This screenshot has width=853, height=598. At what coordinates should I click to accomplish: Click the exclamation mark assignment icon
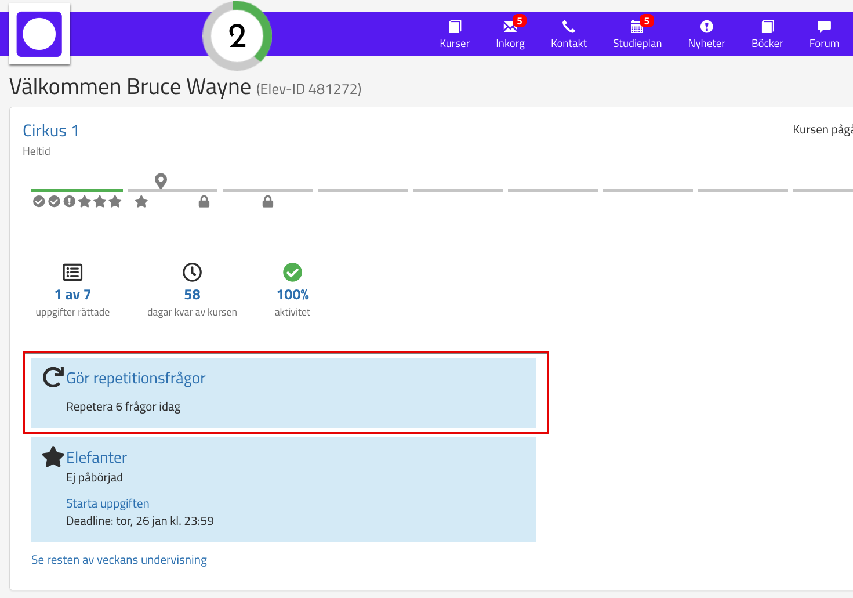[x=70, y=202]
